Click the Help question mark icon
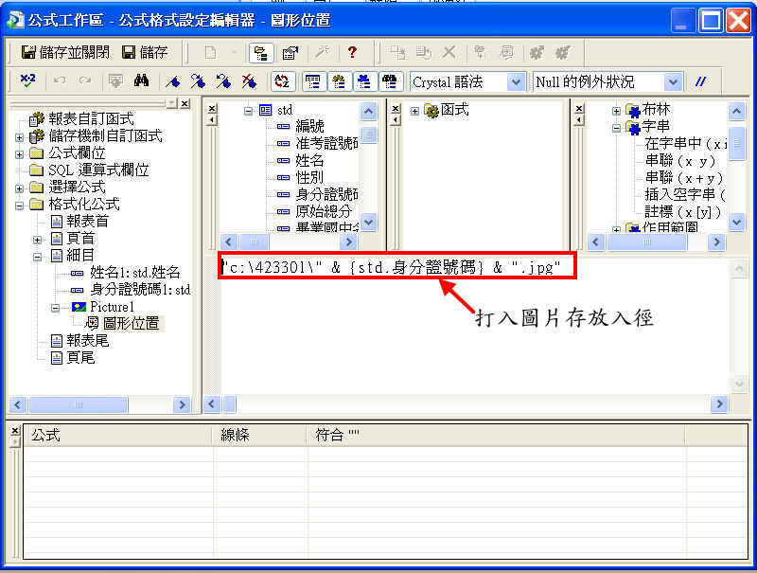757x573 pixels. [x=353, y=54]
